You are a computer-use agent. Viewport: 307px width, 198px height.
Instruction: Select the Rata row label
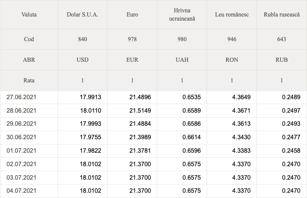coord(29,80)
